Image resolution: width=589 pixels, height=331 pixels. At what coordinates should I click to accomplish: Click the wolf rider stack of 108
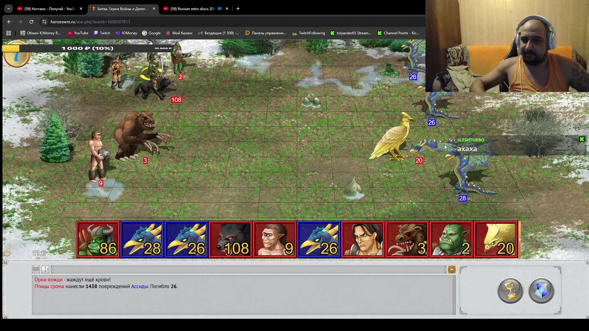pos(154,83)
